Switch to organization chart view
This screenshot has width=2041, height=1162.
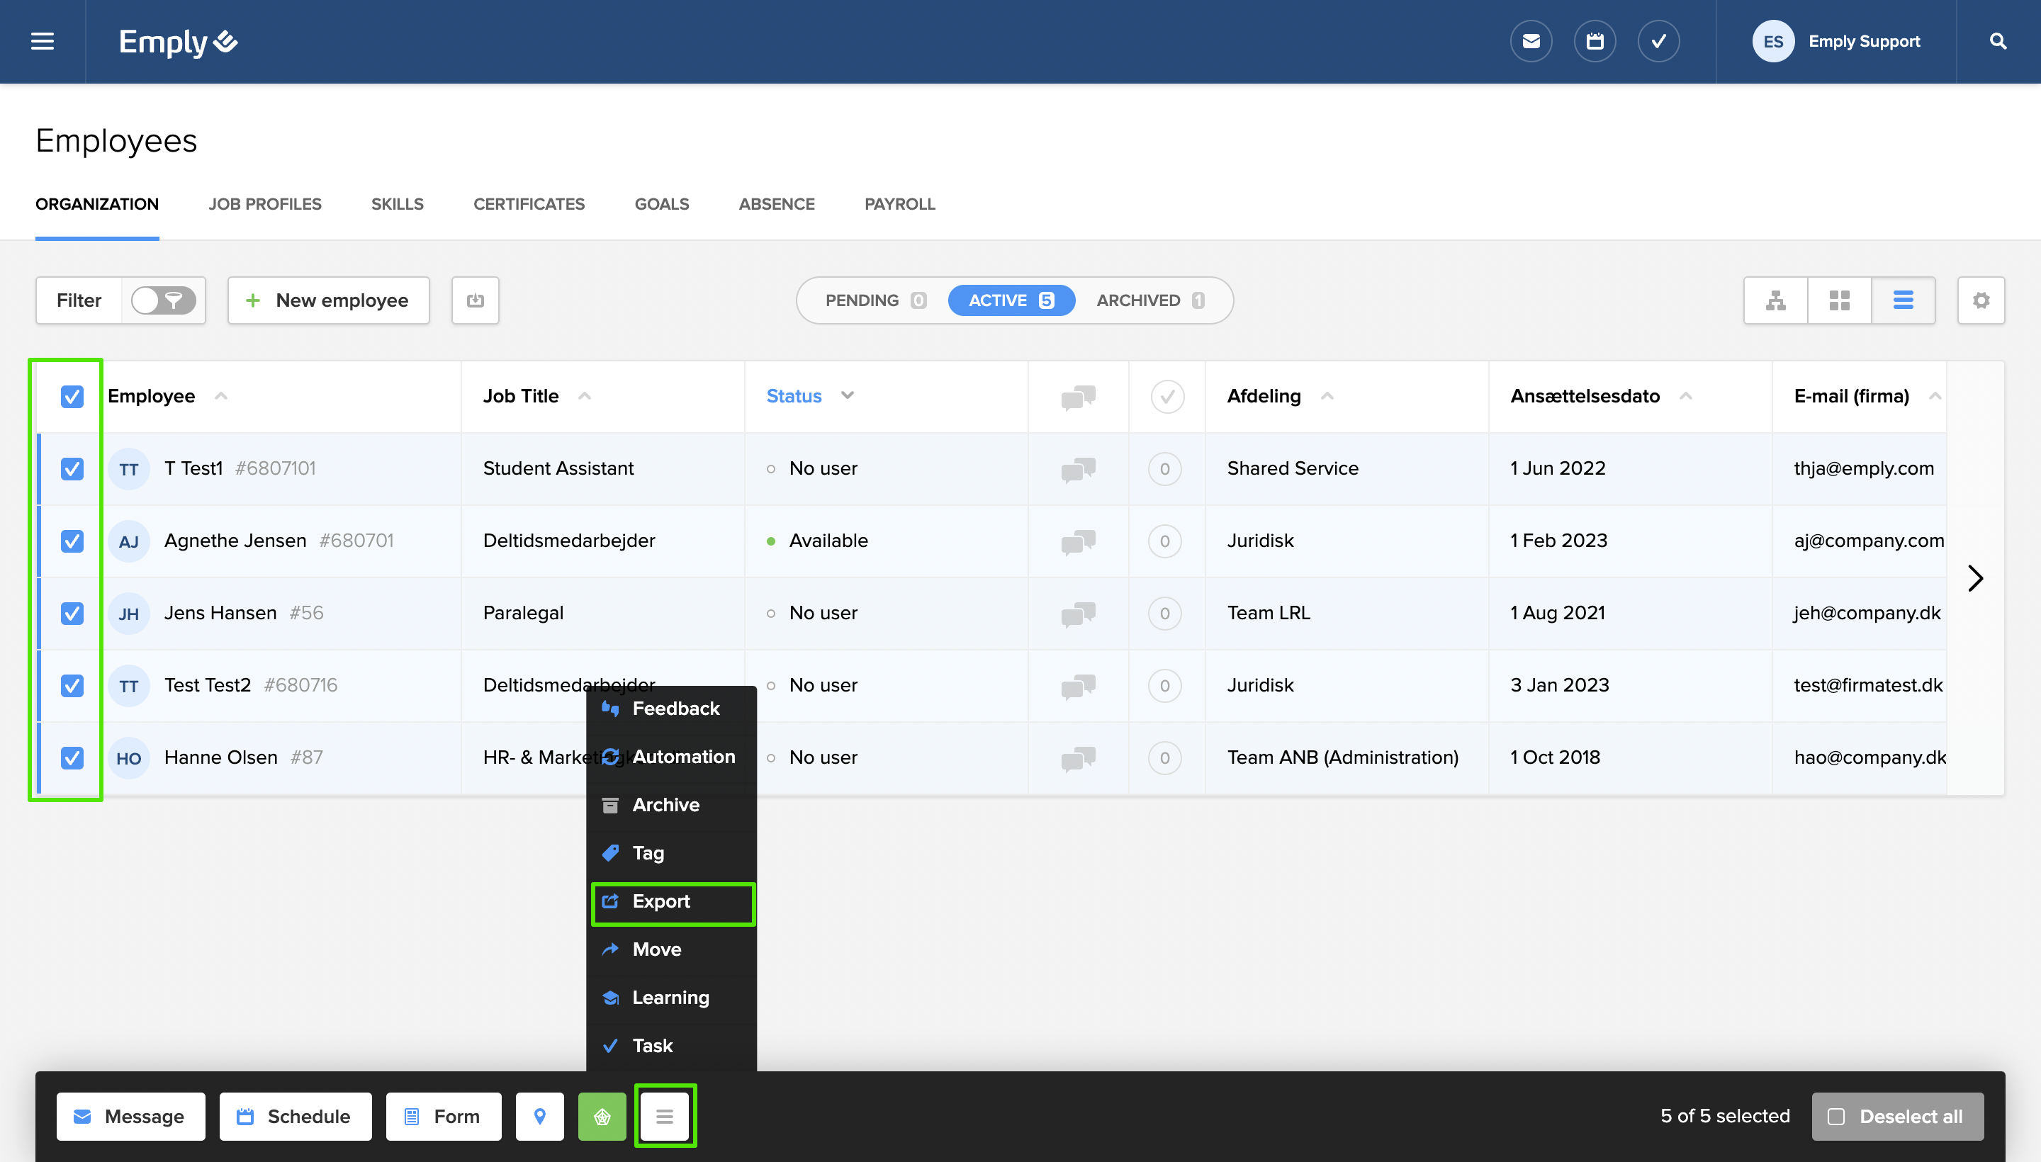tap(1775, 301)
